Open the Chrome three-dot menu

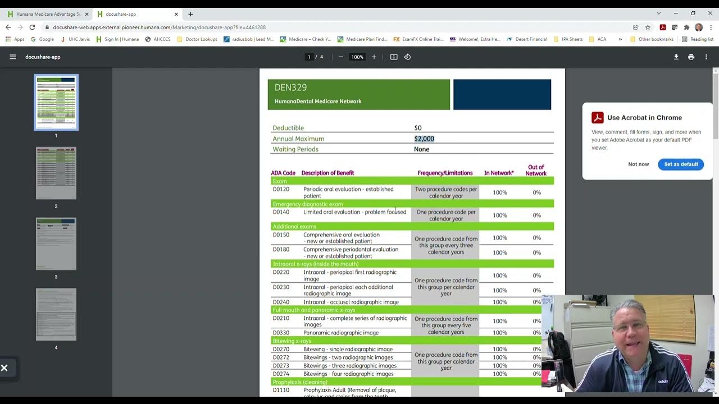711,27
